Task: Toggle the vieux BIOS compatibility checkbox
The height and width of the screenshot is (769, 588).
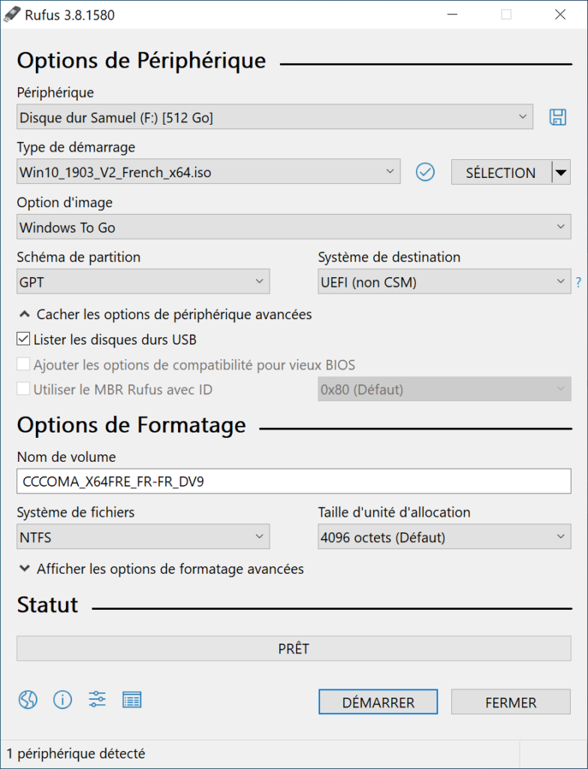Action: [x=23, y=364]
